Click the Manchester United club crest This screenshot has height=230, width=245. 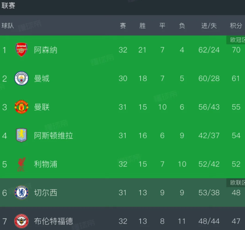coord(22,107)
